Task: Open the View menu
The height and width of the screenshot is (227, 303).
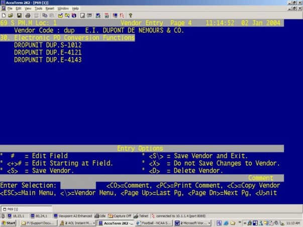Action: pyautogui.click(x=28, y=9)
